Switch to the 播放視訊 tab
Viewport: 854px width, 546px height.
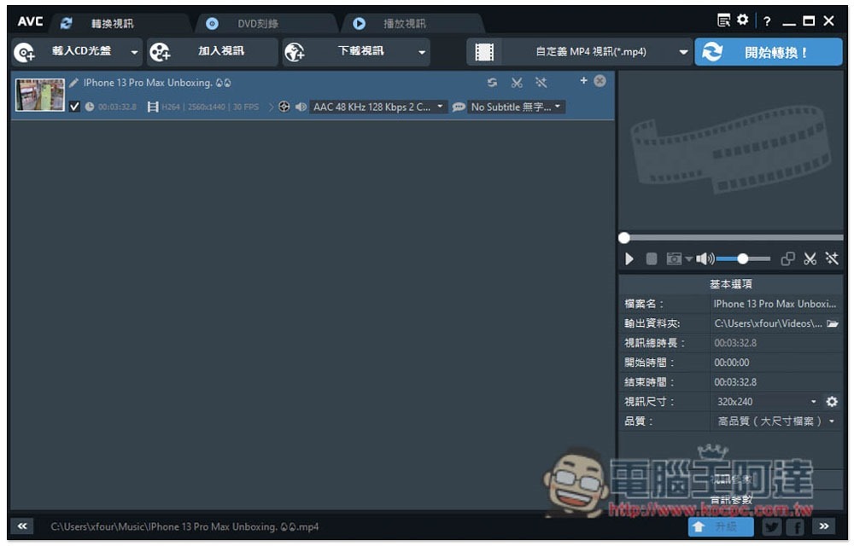pos(404,23)
